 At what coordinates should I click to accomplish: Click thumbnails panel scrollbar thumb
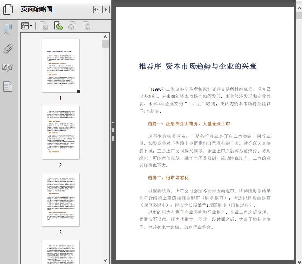[x=105, y=44]
